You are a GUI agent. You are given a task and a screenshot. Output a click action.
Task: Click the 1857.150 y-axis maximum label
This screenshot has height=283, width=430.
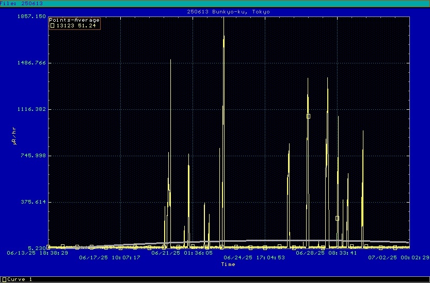[32, 16]
